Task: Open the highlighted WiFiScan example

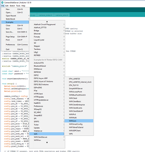Action: pyautogui.click(x=79, y=121)
